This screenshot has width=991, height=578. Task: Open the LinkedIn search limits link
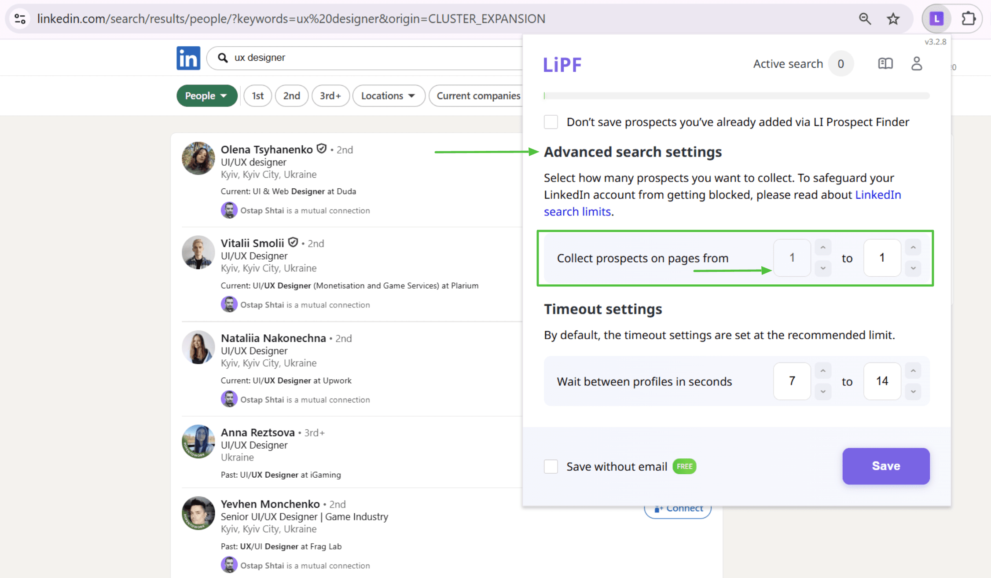(576, 212)
